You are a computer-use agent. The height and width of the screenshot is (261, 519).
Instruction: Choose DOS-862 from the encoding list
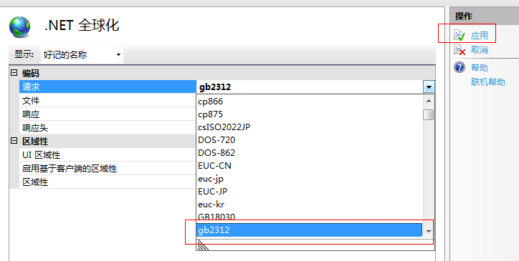pyautogui.click(x=310, y=153)
